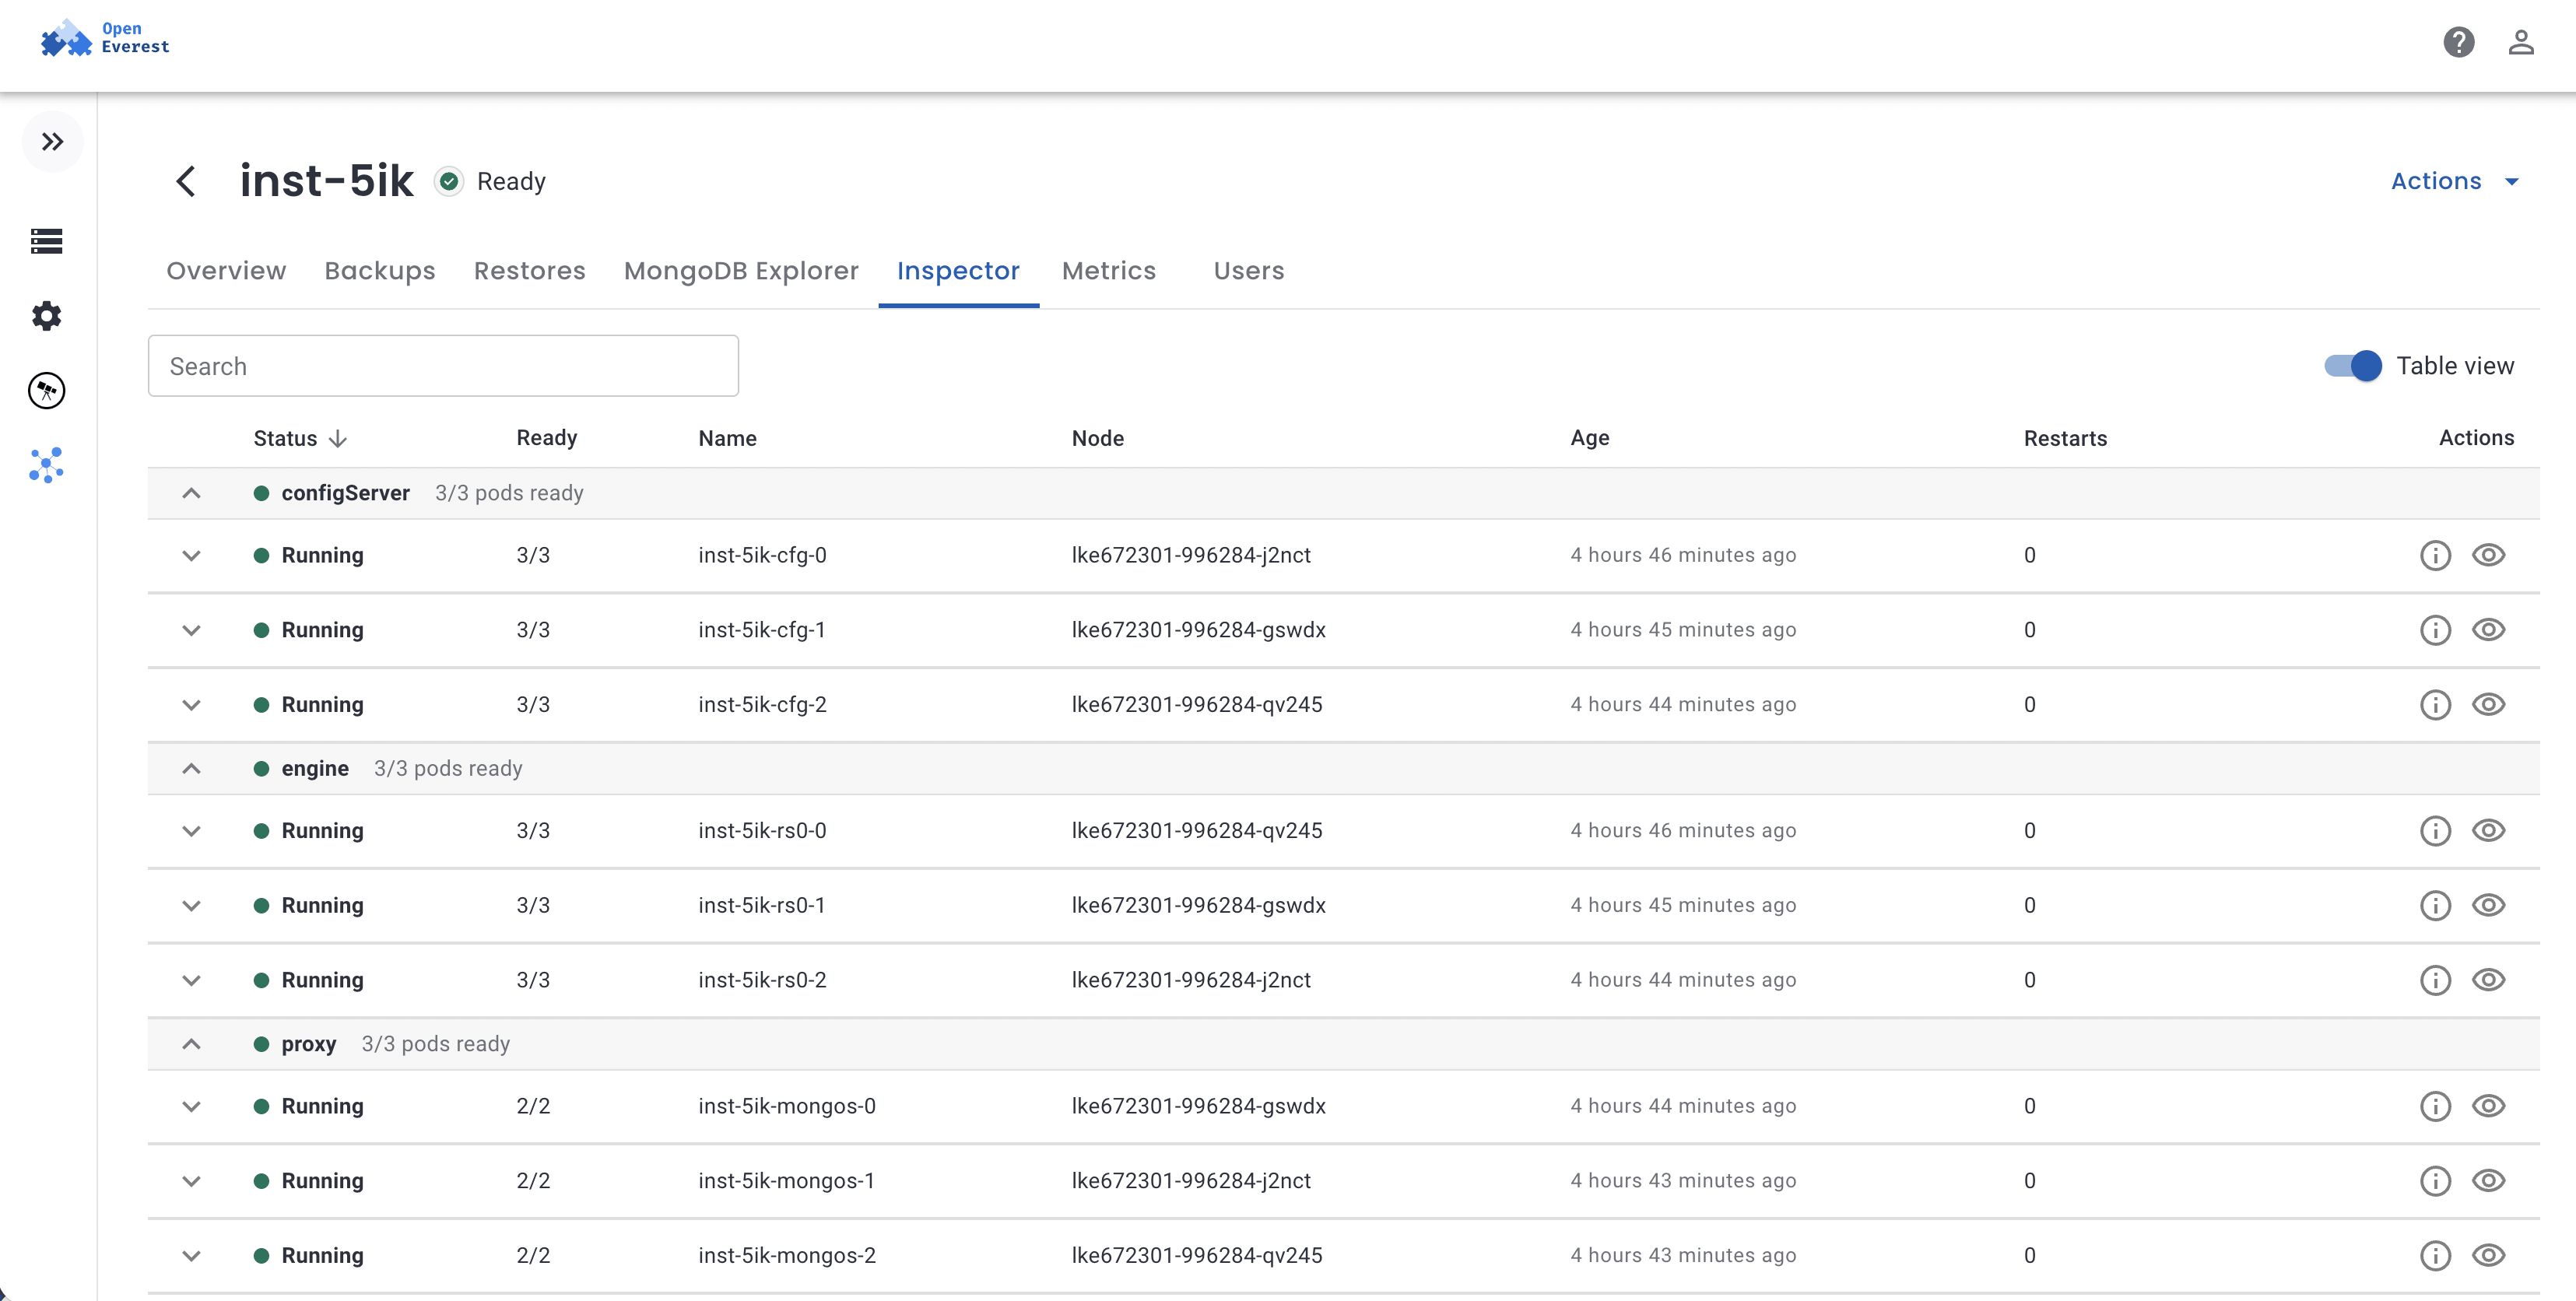Sort by the Restarts column header
This screenshot has width=2576, height=1301.
pos(2065,438)
